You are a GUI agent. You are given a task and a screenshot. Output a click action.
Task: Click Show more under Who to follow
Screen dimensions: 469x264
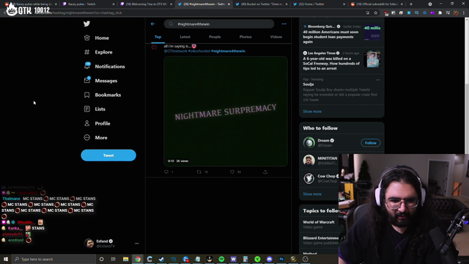(x=312, y=194)
